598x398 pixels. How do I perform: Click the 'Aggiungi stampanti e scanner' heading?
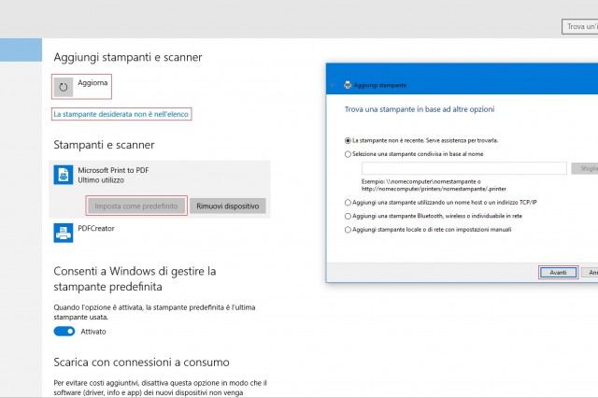128,57
